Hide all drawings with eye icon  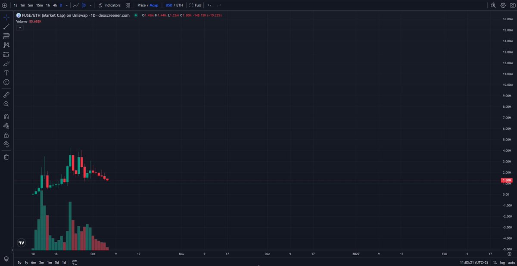6,144
